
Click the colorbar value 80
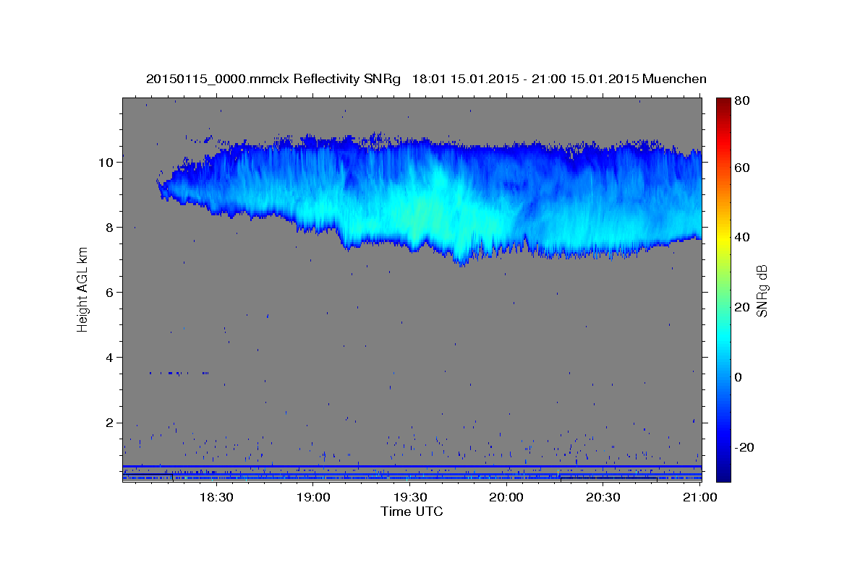coord(741,100)
